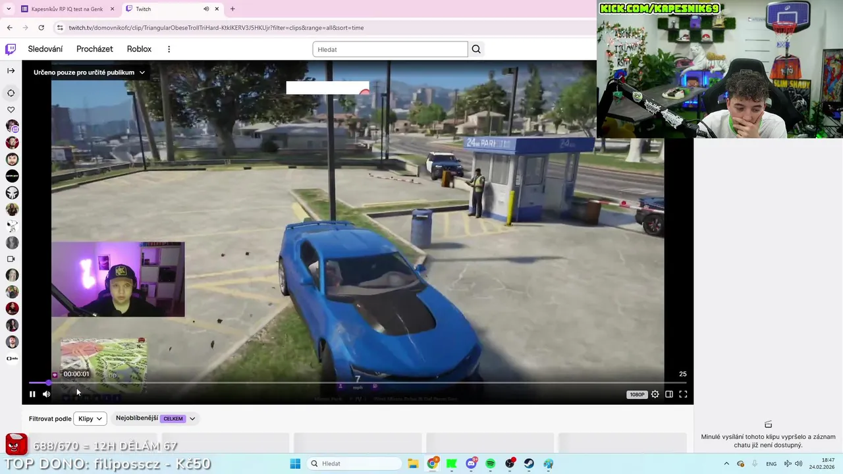This screenshot has height=474, width=843.
Task: Open File Explorer from taskbar
Action: click(413, 464)
